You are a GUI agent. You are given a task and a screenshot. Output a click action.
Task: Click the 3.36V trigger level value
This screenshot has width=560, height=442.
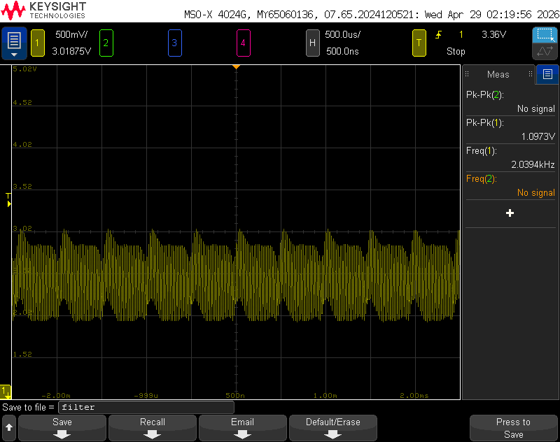tap(494, 34)
